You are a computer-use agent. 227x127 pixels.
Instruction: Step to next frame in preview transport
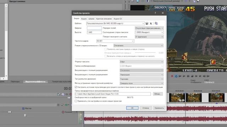click(x=208, y=76)
